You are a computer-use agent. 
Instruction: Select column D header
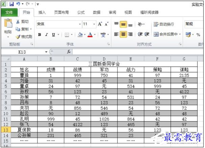104,59
